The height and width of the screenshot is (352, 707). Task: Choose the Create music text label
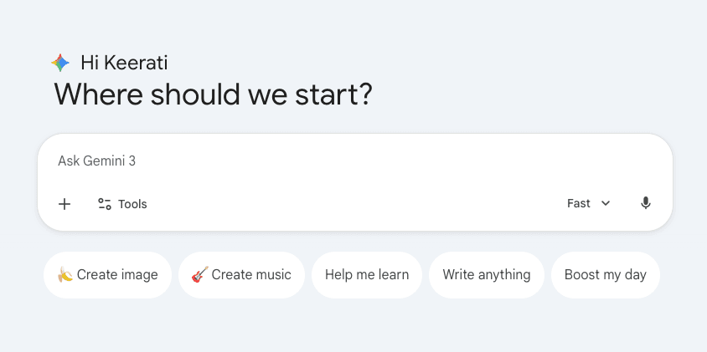(x=251, y=275)
